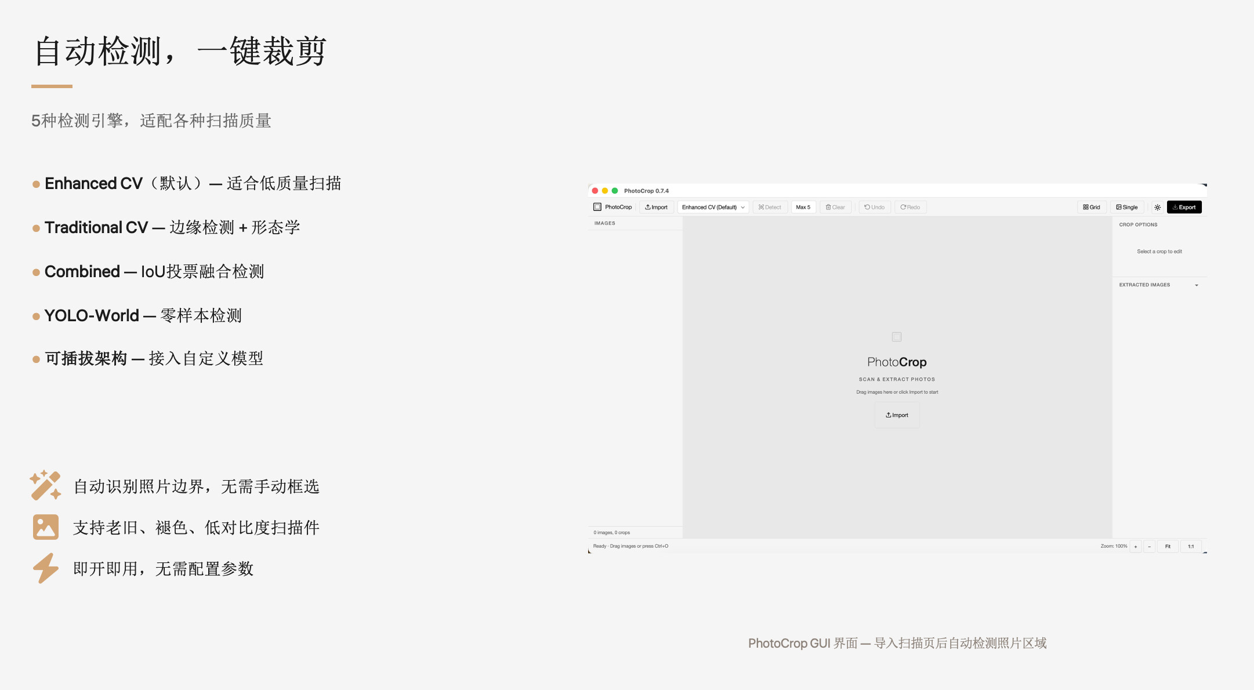Run detection with the Detect button

pos(770,207)
